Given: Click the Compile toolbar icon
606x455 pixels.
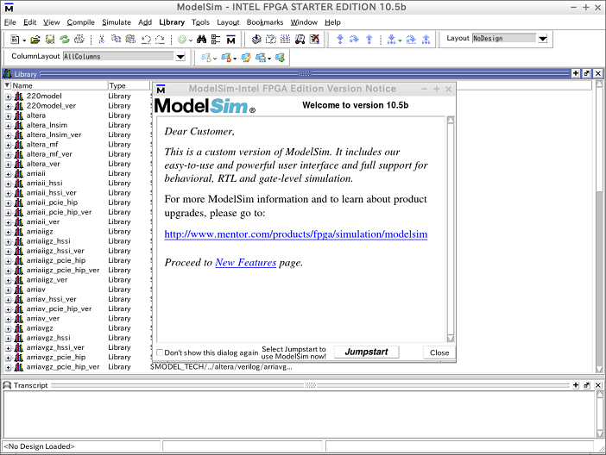Looking at the screenshot, I should pyautogui.click(x=256, y=40).
